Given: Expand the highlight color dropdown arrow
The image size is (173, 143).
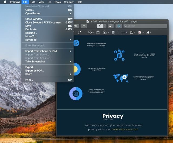Looking at the screenshot, I should 104,26.
